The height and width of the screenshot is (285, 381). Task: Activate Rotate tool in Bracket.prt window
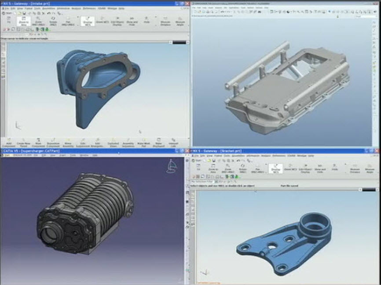tap(243, 168)
